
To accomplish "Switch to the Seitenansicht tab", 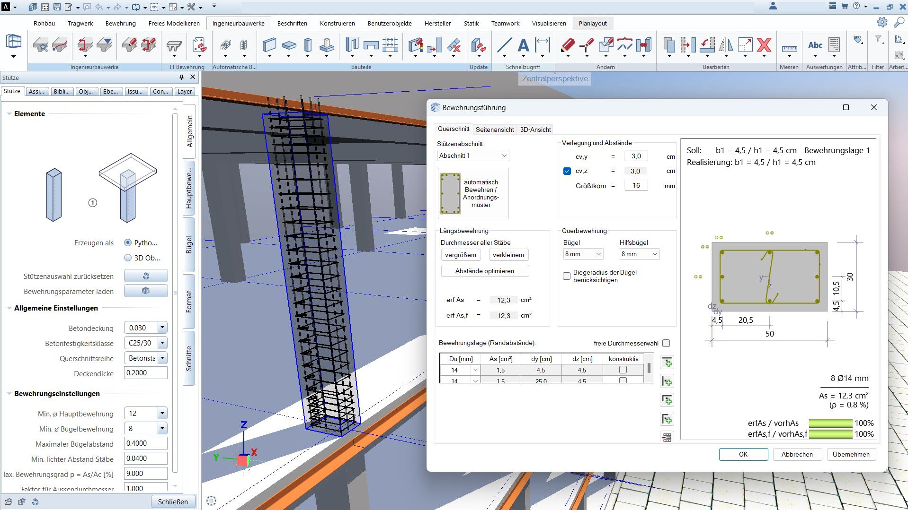I will click(495, 130).
